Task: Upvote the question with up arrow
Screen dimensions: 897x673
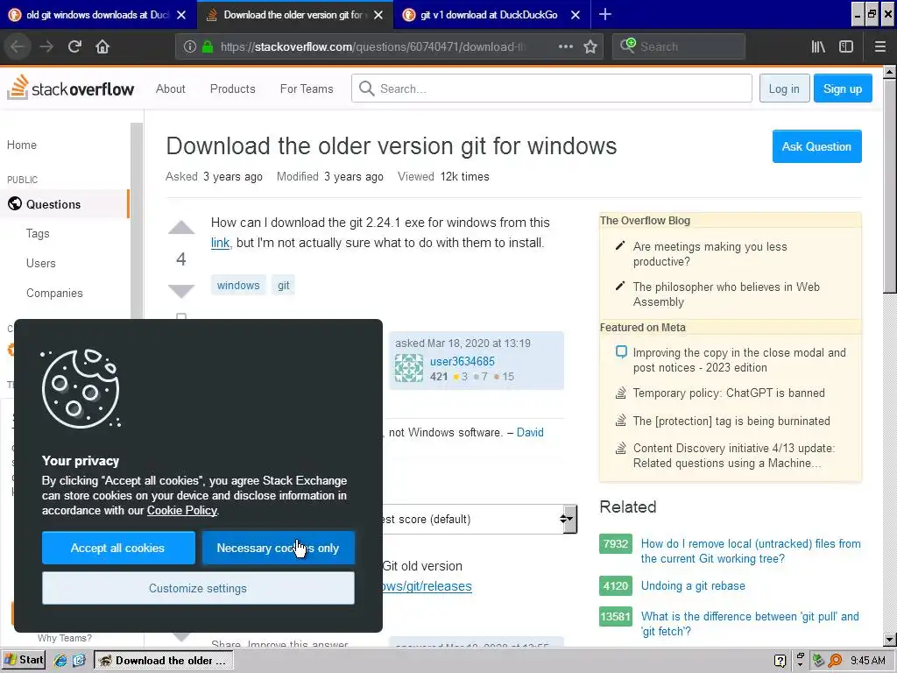Action: [x=181, y=228]
